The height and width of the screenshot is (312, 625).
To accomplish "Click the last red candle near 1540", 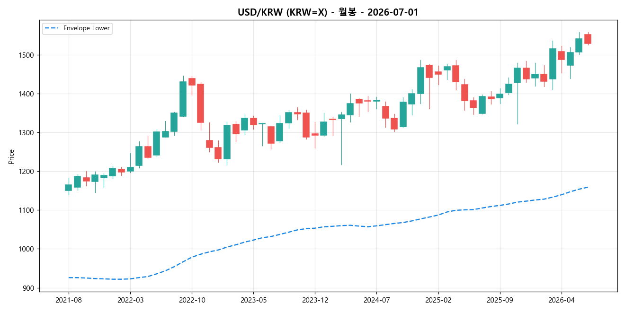I will (588, 39).
